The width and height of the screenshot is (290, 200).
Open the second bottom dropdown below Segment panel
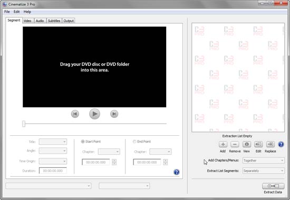point(124,186)
